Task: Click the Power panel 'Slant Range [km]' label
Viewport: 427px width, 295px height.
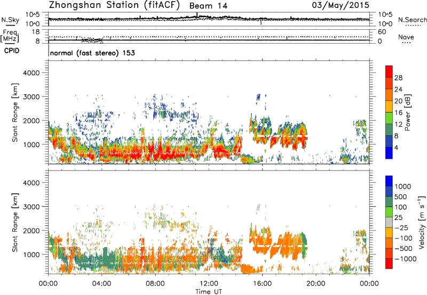Action: pos(15,112)
